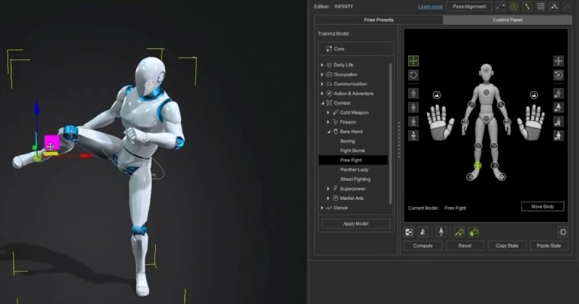Click the magenta gizmo square in viewport
This screenshot has width=579, height=304.
(51, 142)
